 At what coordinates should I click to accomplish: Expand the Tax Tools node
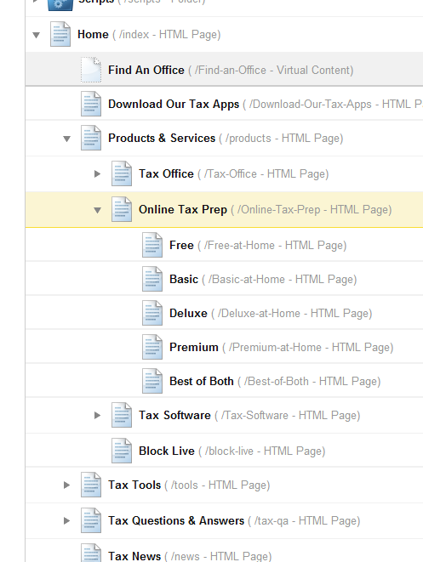click(x=66, y=485)
